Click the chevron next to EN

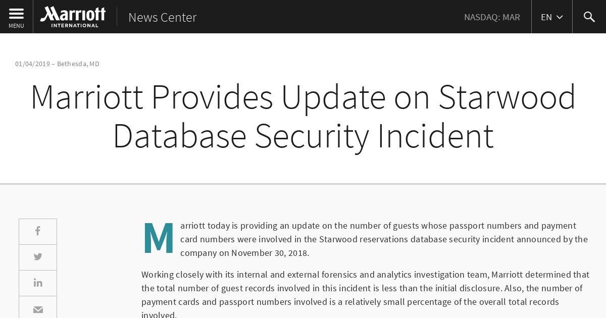coord(560,17)
